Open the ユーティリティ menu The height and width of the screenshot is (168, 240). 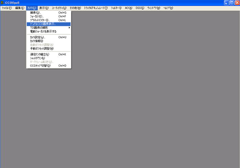click(x=59, y=8)
